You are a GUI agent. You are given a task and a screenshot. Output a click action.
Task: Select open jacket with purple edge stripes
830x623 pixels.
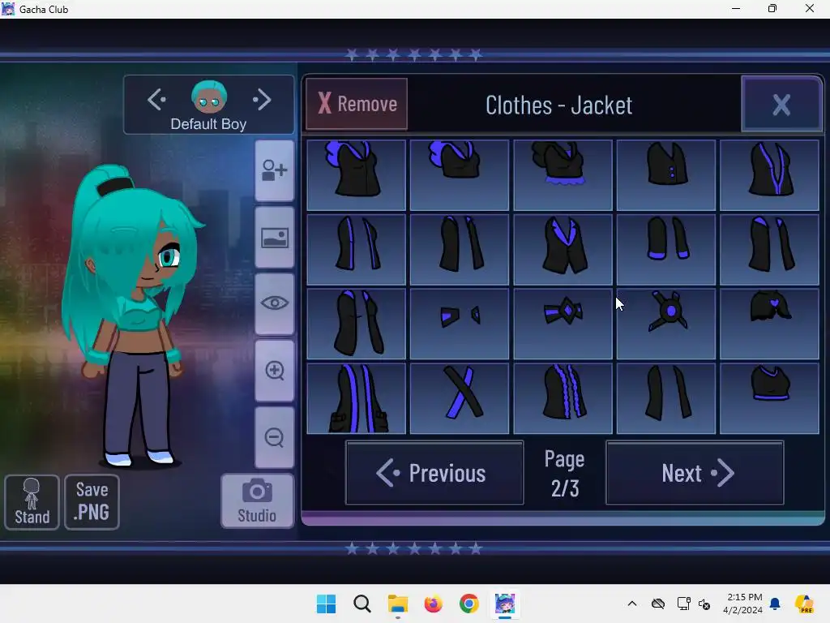(x=357, y=250)
